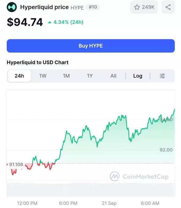181x208 pixels.
Task: Switch chart to 1W range
Action: (x=43, y=76)
